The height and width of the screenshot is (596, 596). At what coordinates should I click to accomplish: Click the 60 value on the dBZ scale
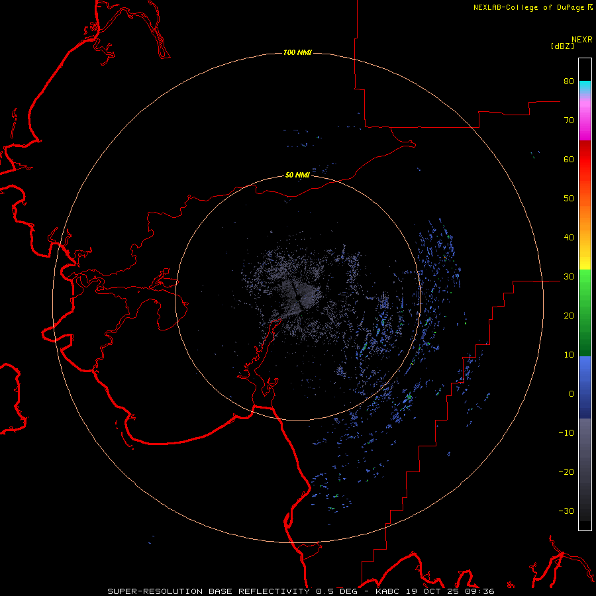click(569, 159)
